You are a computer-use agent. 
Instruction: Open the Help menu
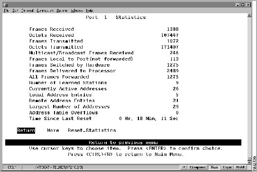point(90,10)
